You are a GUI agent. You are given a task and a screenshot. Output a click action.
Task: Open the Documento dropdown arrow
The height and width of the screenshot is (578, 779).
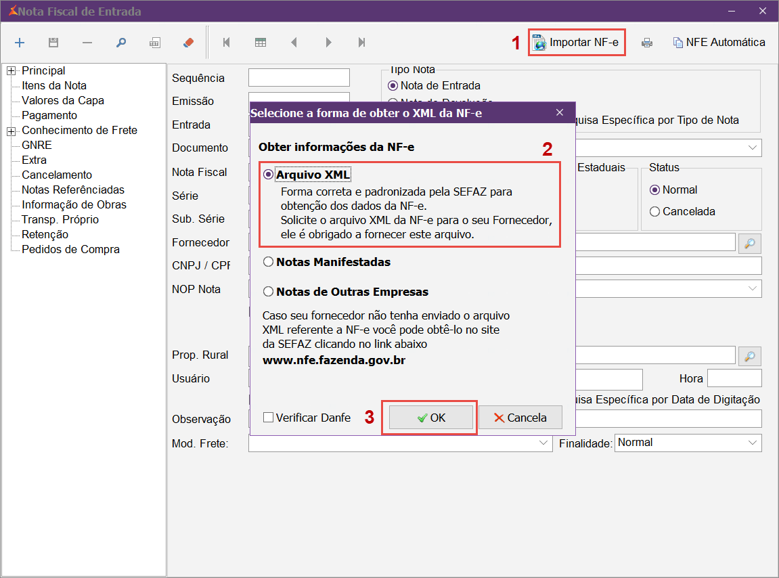tap(753, 148)
